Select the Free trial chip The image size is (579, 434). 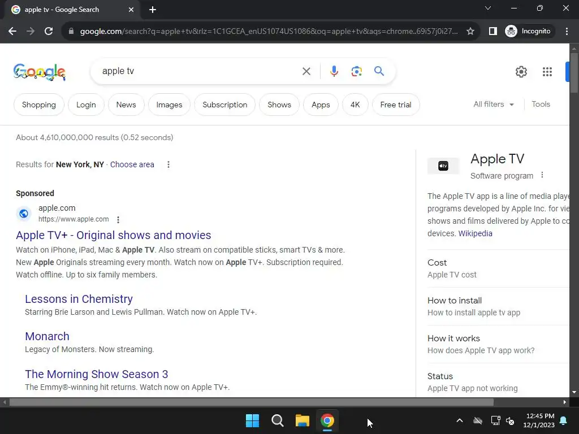395,105
